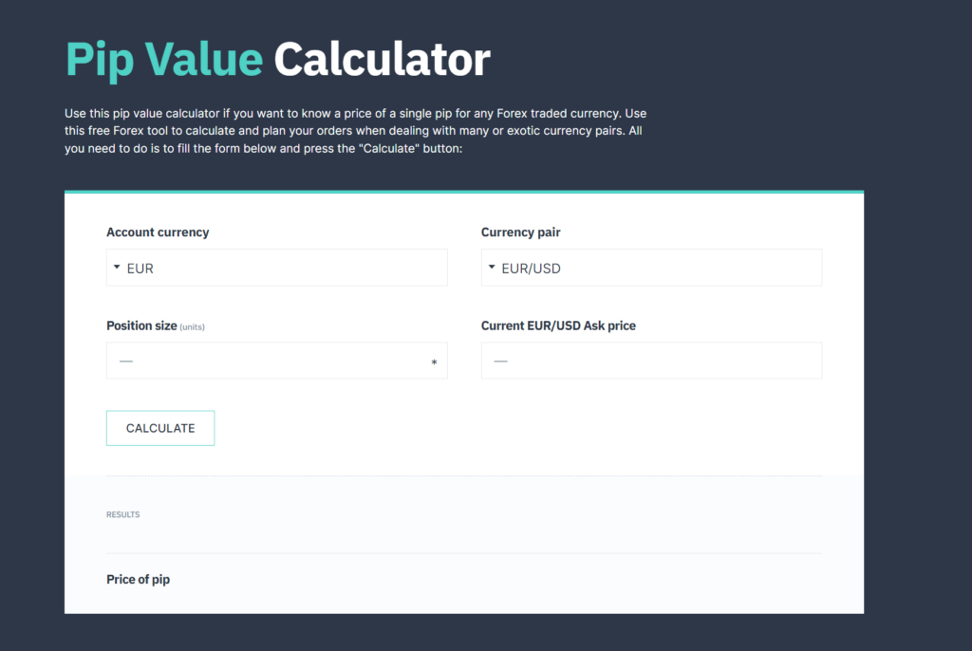The width and height of the screenshot is (972, 651).
Task: Click the "Price of pip" result label
Action: pos(138,579)
